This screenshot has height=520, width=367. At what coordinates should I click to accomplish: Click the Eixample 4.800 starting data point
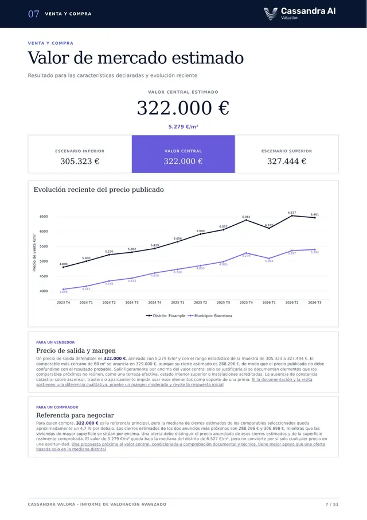tap(63, 267)
